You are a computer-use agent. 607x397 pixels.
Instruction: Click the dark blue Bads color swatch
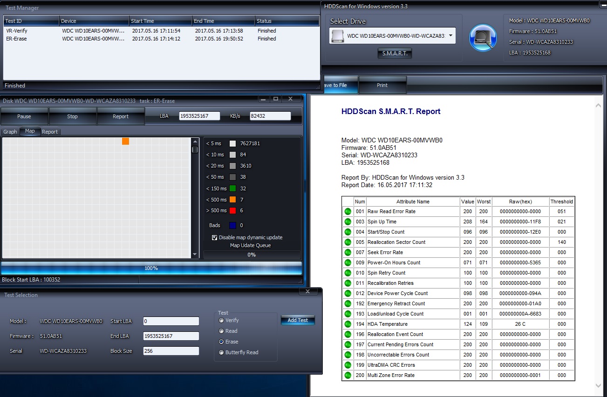click(232, 225)
